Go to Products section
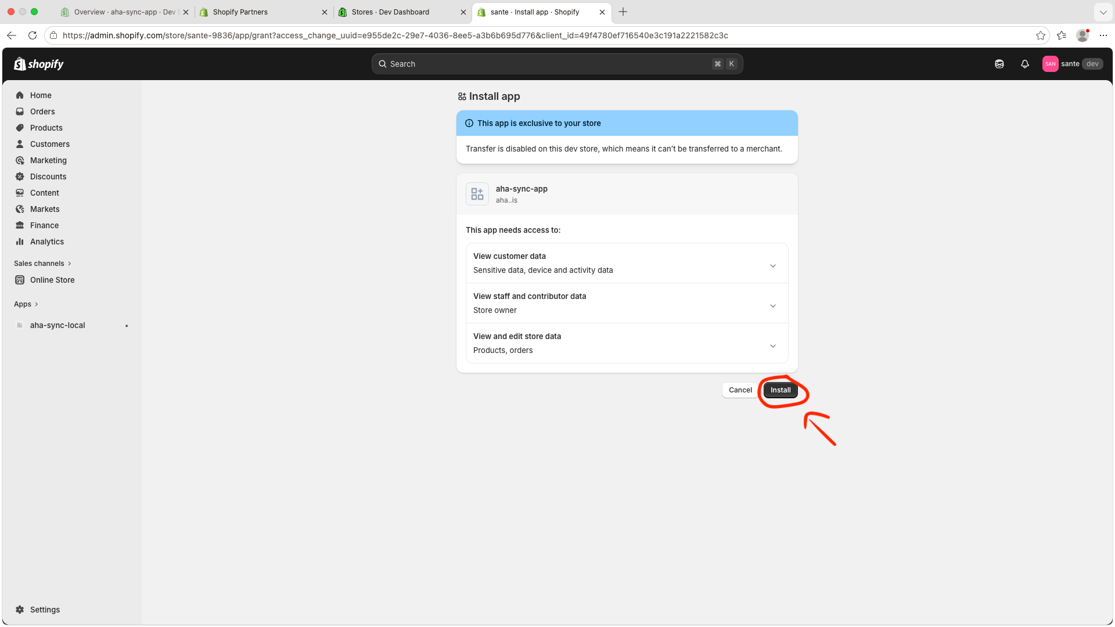 tap(46, 128)
